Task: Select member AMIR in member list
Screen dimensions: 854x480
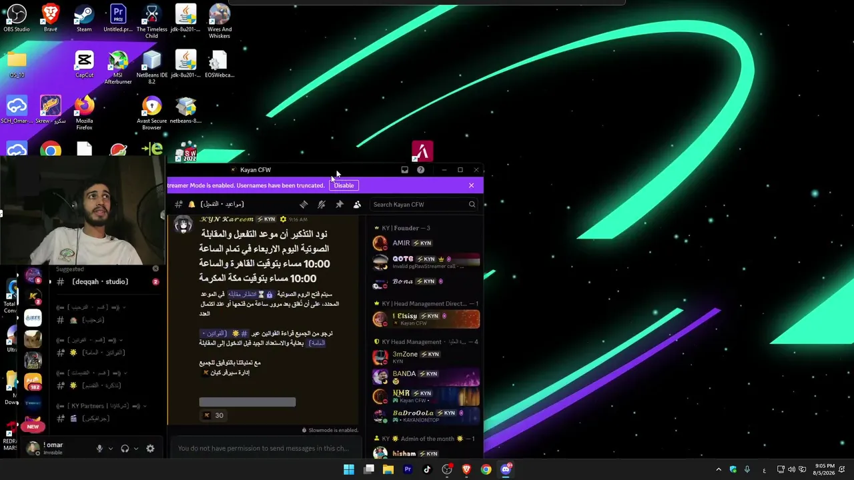Action: click(426, 243)
